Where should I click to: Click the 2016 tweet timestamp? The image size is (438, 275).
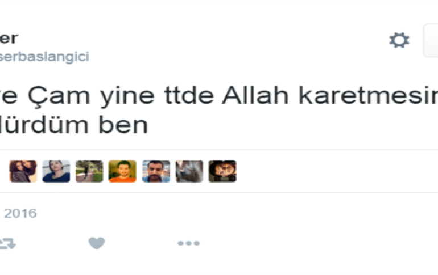(x=20, y=214)
